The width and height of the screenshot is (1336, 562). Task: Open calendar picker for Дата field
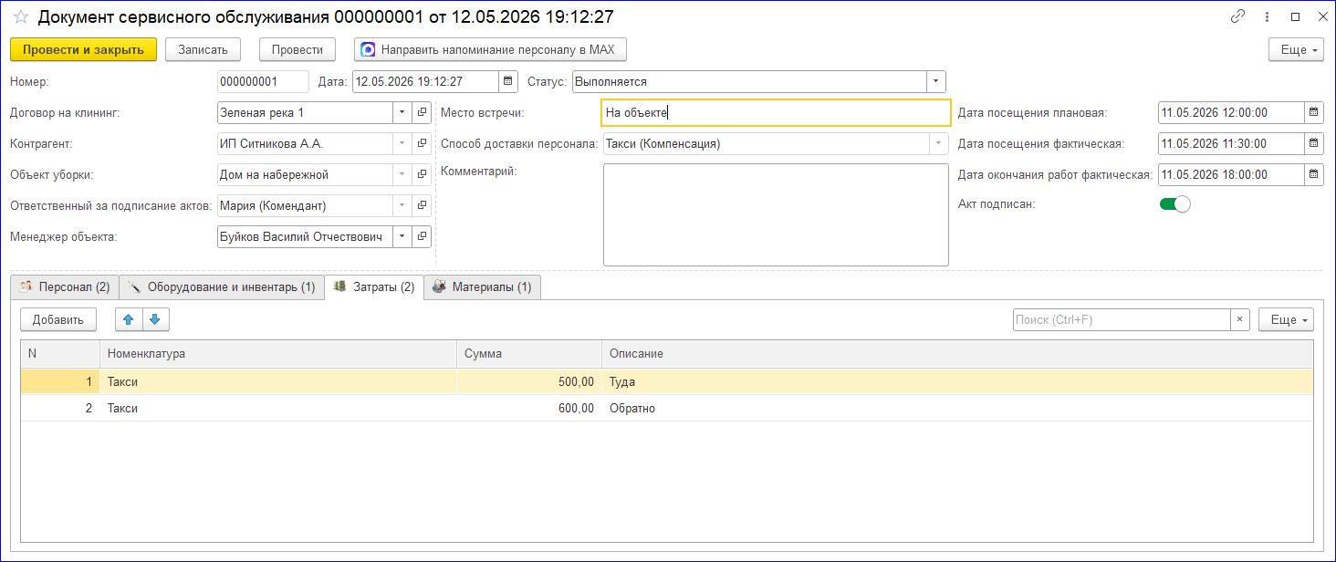coord(509,81)
